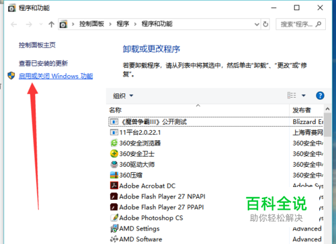The height and width of the screenshot is (244, 336).
Task: Sort by 发布者 column header
Action: (302, 110)
